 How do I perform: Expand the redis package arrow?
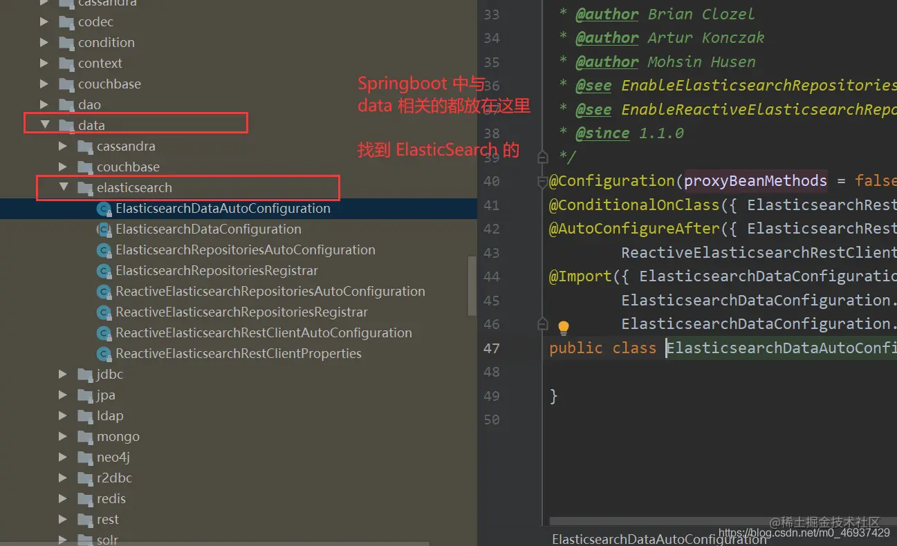64,499
